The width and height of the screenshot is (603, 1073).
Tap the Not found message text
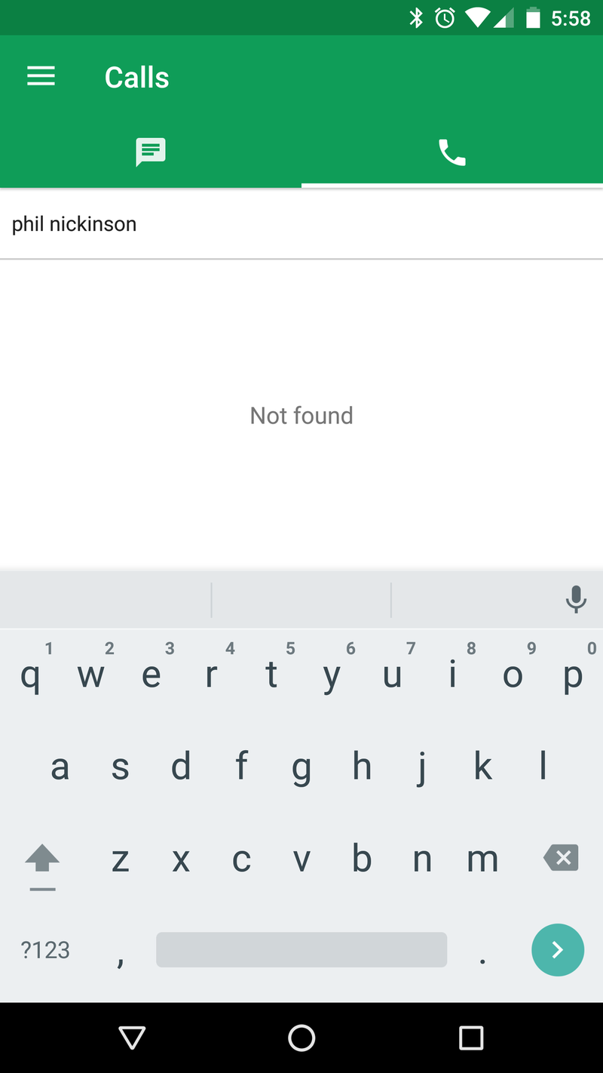(301, 415)
